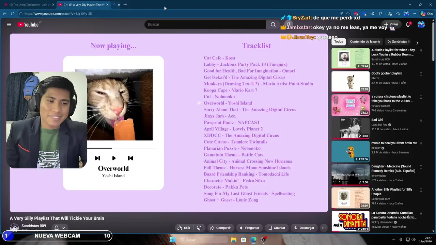436x245 pixels.
Task: Click the Preguntar button
Action: pos(249,228)
